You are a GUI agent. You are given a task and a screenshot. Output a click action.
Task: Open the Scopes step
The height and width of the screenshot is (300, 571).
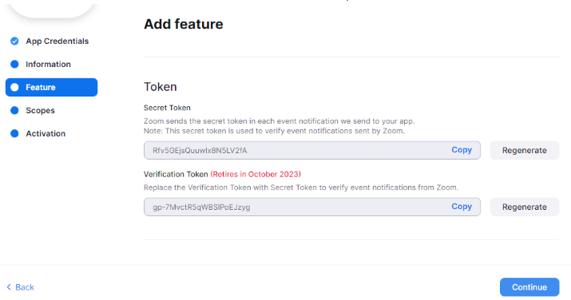[40, 111]
